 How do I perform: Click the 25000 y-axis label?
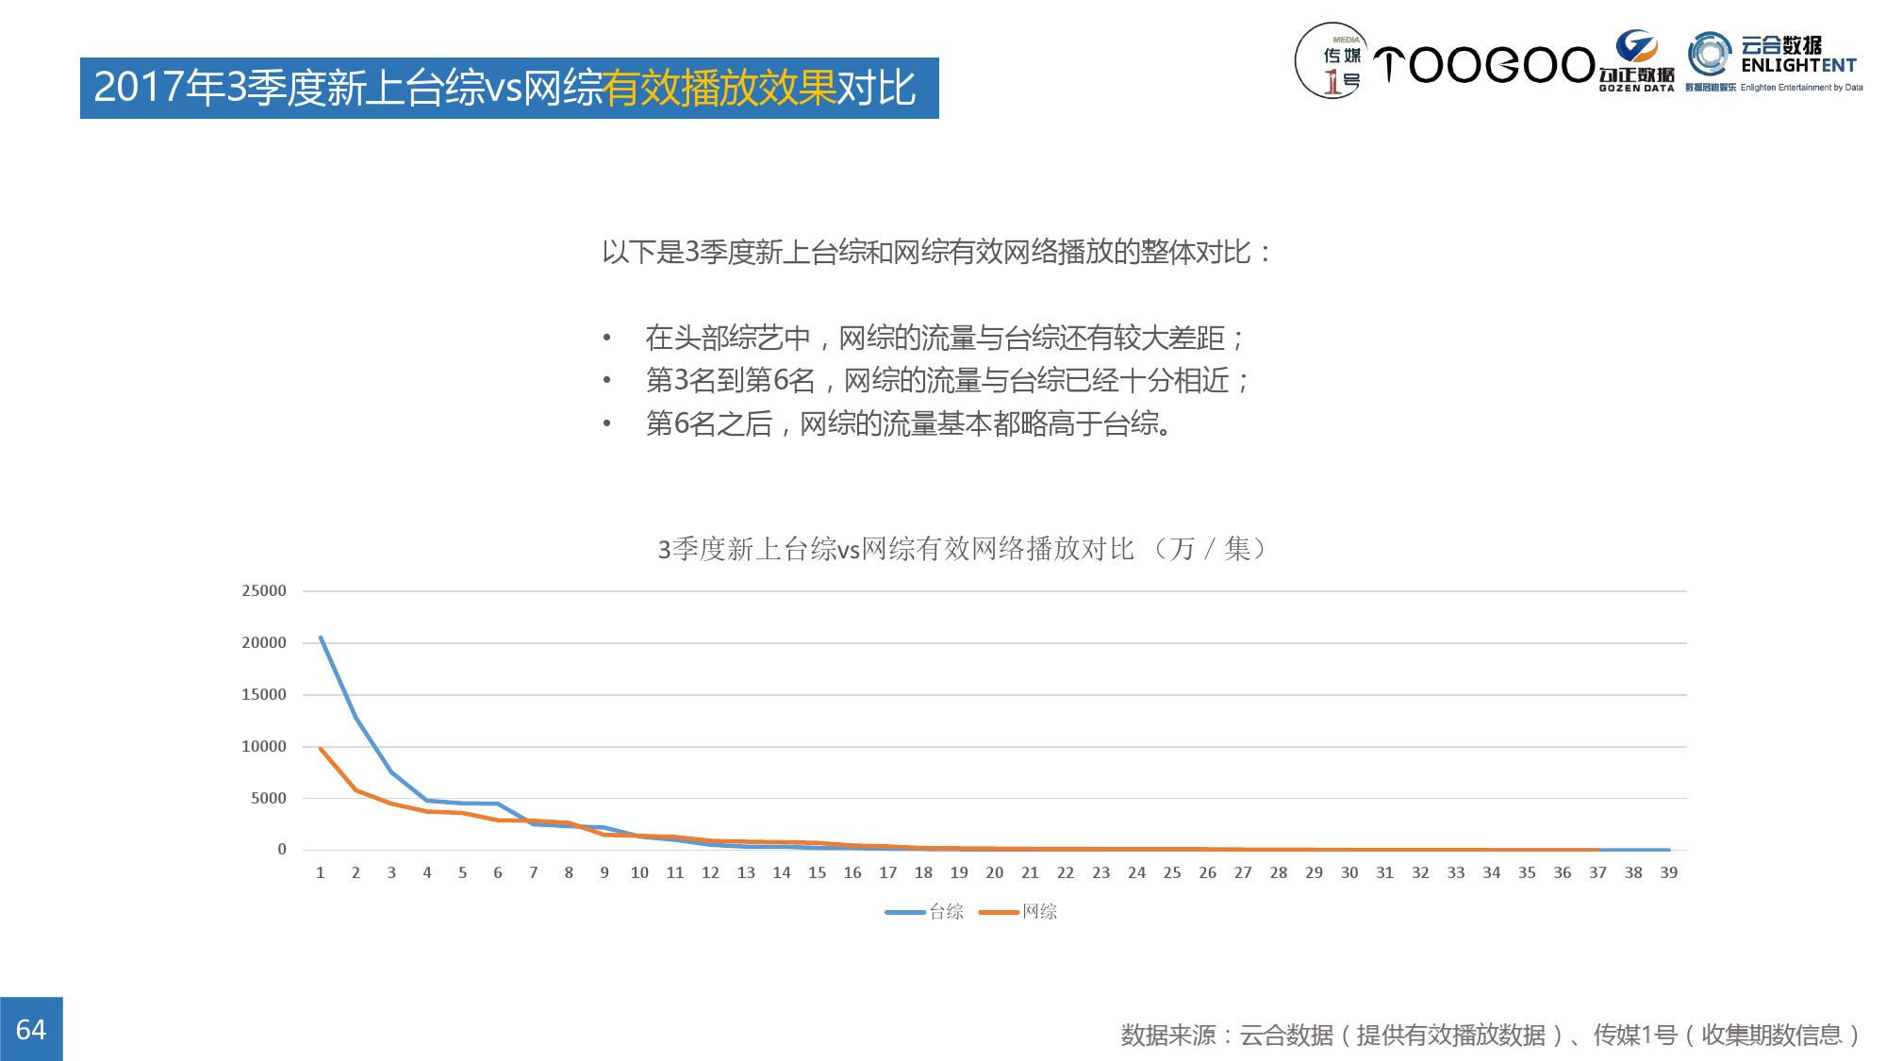click(264, 591)
